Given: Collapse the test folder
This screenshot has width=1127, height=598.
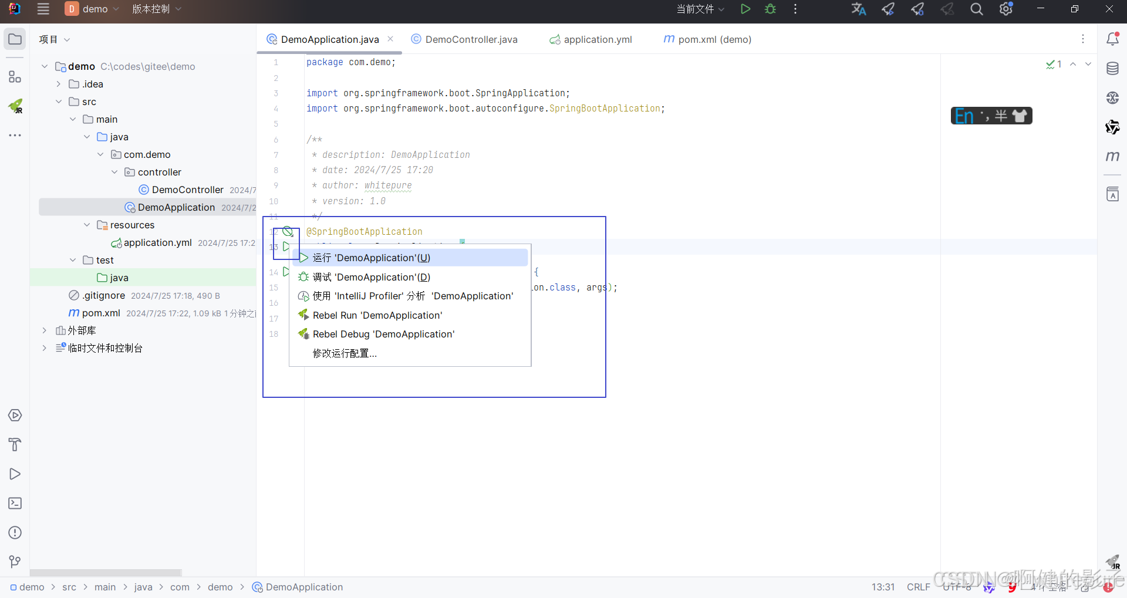Looking at the screenshot, I should [x=73, y=260].
